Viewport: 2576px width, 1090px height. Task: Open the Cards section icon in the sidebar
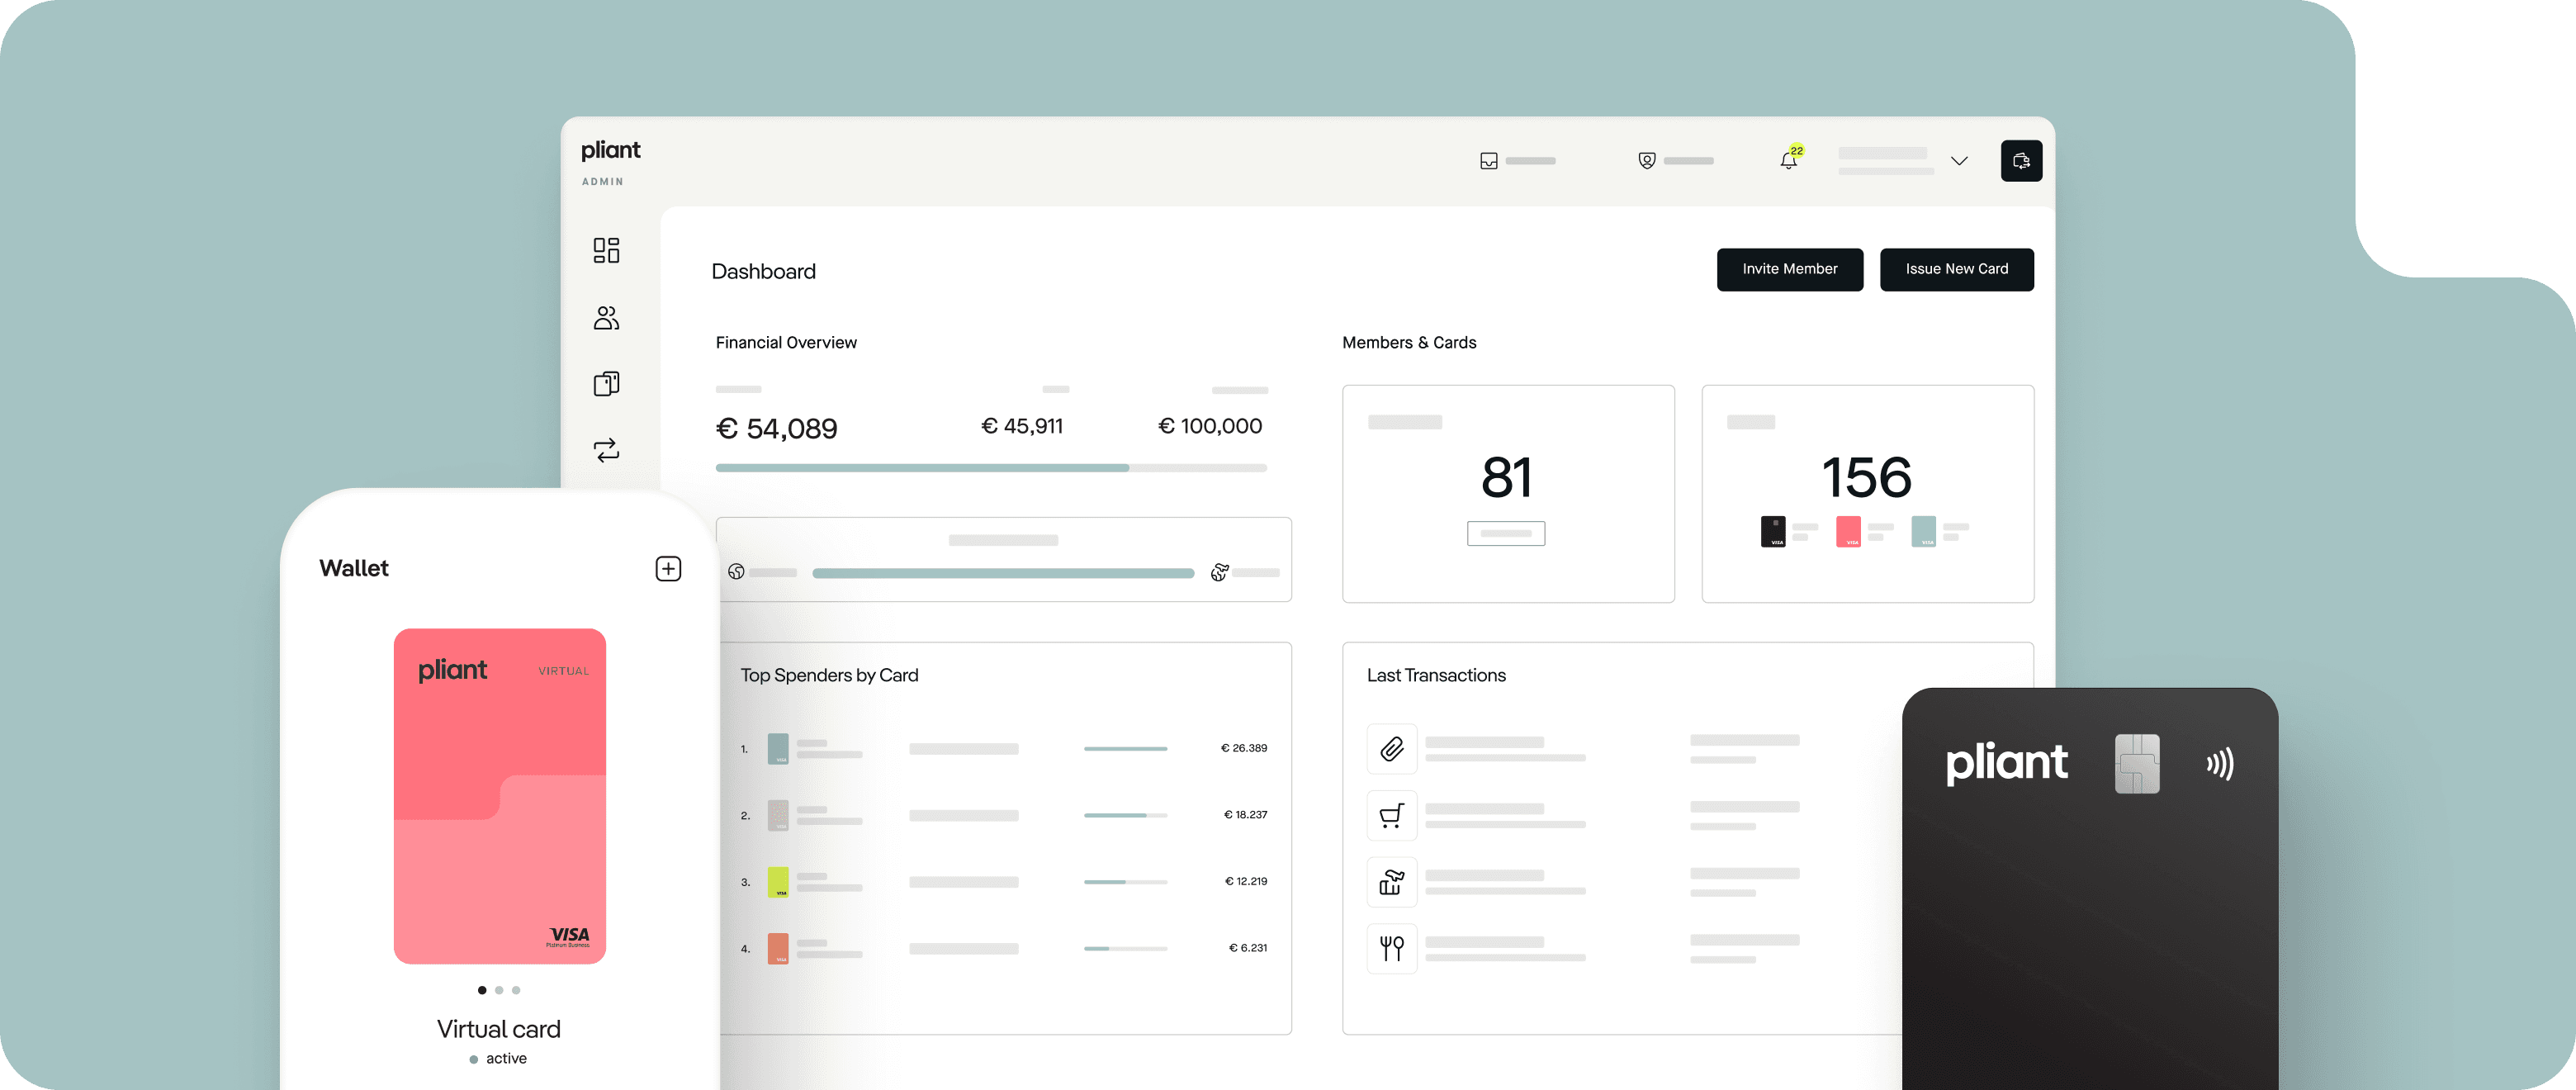point(605,383)
